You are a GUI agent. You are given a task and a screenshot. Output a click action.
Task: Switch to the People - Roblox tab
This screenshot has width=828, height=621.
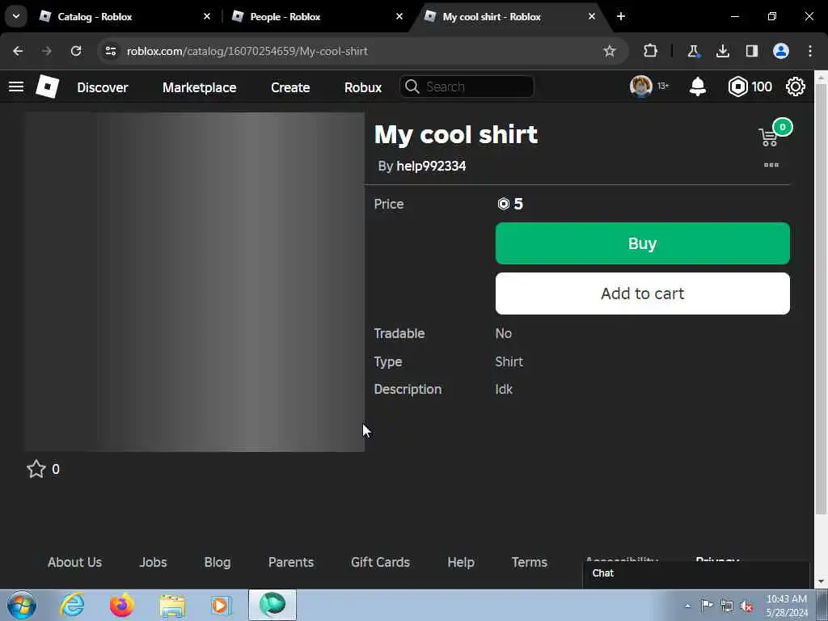tap(317, 17)
